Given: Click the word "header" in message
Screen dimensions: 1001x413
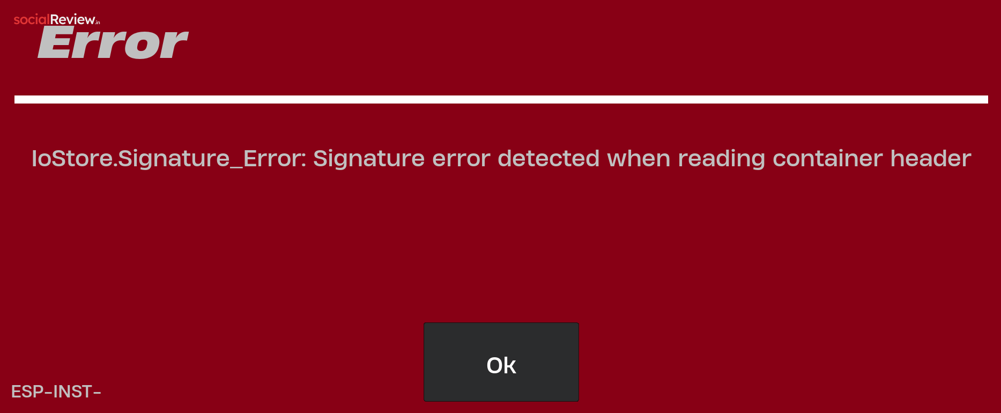Looking at the screenshot, I should (x=931, y=159).
